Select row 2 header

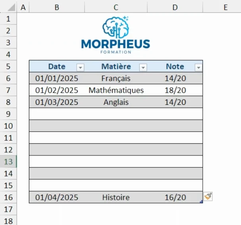point(8,31)
